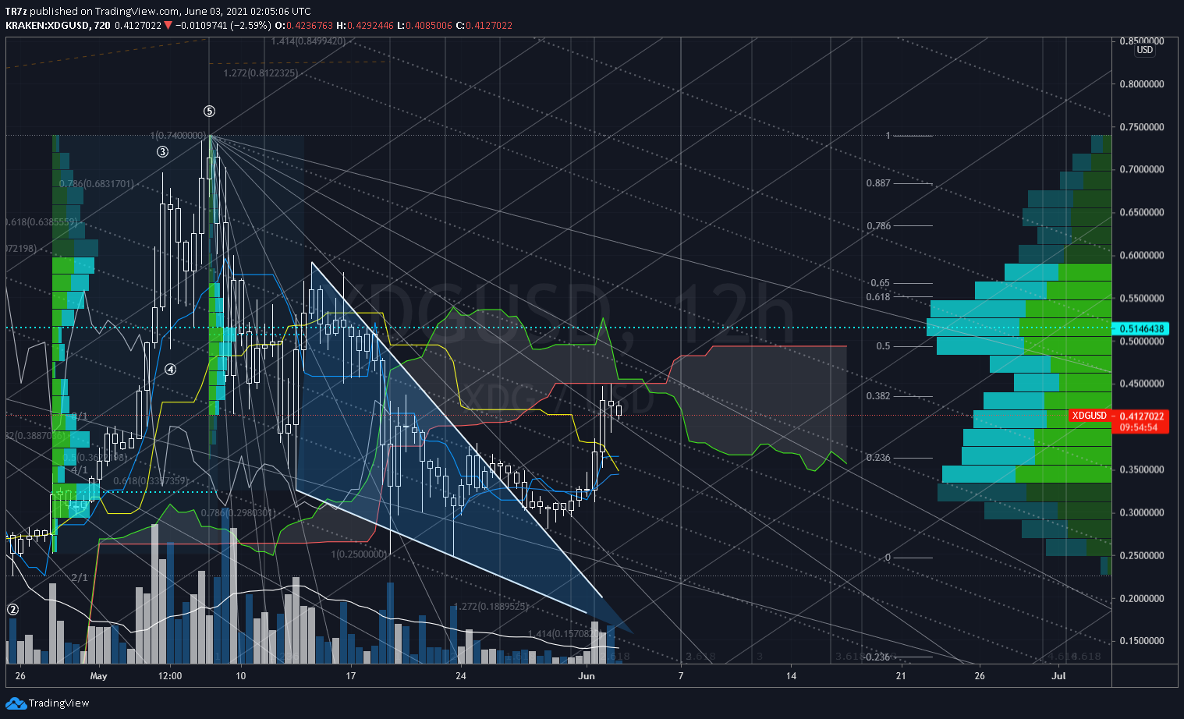Click the fib label 1.272(0.8122325)
The width and height of the screenshot is (1184, 719).
point(261,73)
